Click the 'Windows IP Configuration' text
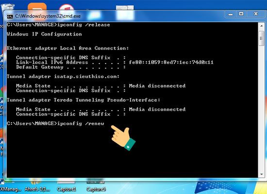The height and width of the screenshot is (194, 267). click(44, 34)
